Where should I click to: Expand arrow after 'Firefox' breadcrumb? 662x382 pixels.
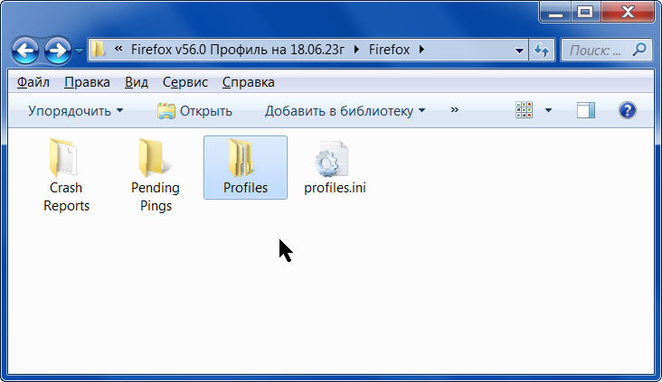click(x=421, y=50)
